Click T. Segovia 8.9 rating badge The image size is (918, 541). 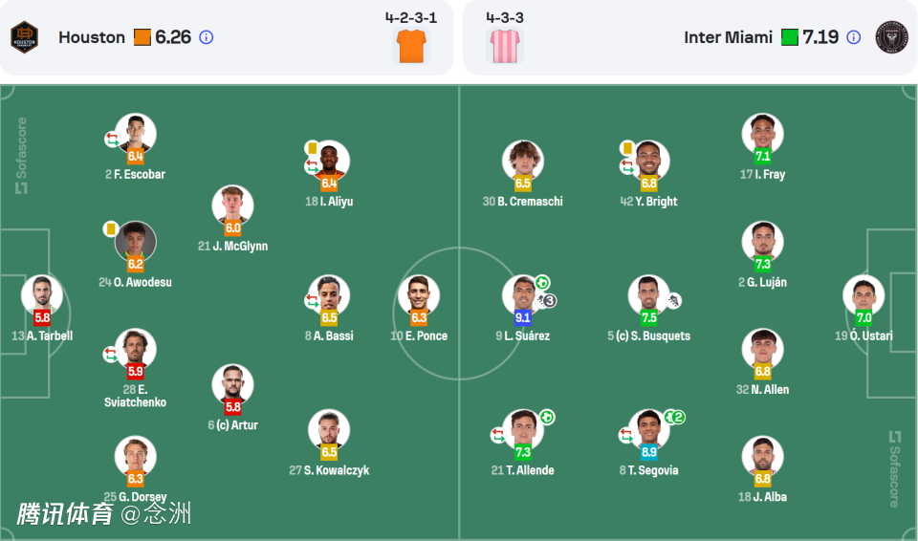point(649,452)
